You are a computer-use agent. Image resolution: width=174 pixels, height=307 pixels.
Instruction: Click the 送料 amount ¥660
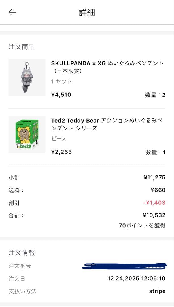pyautogui.click(x=158, y=190)
